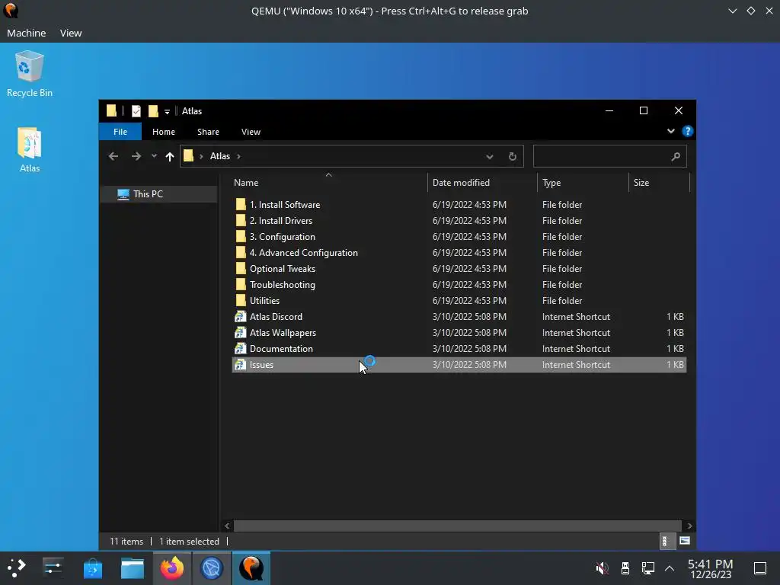The image size is (780, 585).
Task: Sort by the Name column header
Action: [x=328, y=183]
